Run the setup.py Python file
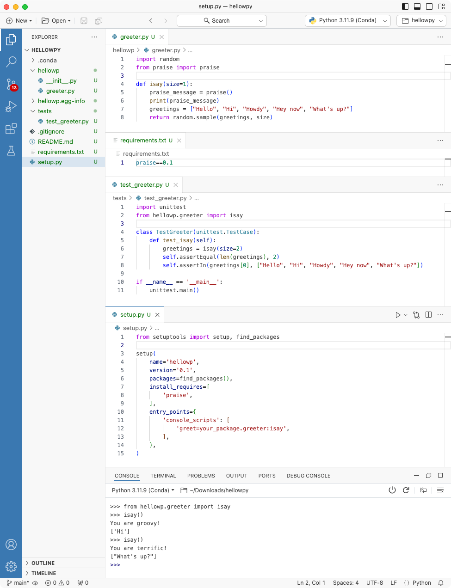Screen dimensions: 451x588 [x=398, y=315]
